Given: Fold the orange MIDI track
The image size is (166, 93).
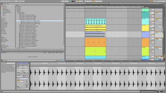Looking at the screenshot, I should [x=142, y=38].
